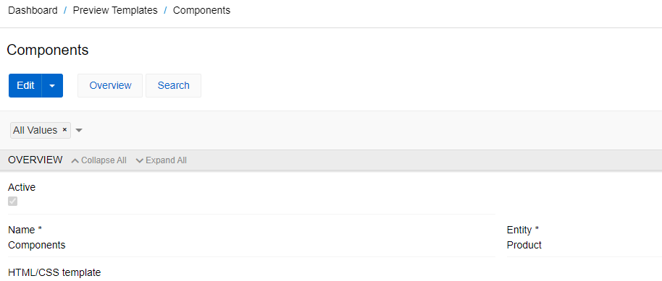Viewport: 662px width, 281px height.
Task: Click the Entity field value Product
Action: coord(524,245)
